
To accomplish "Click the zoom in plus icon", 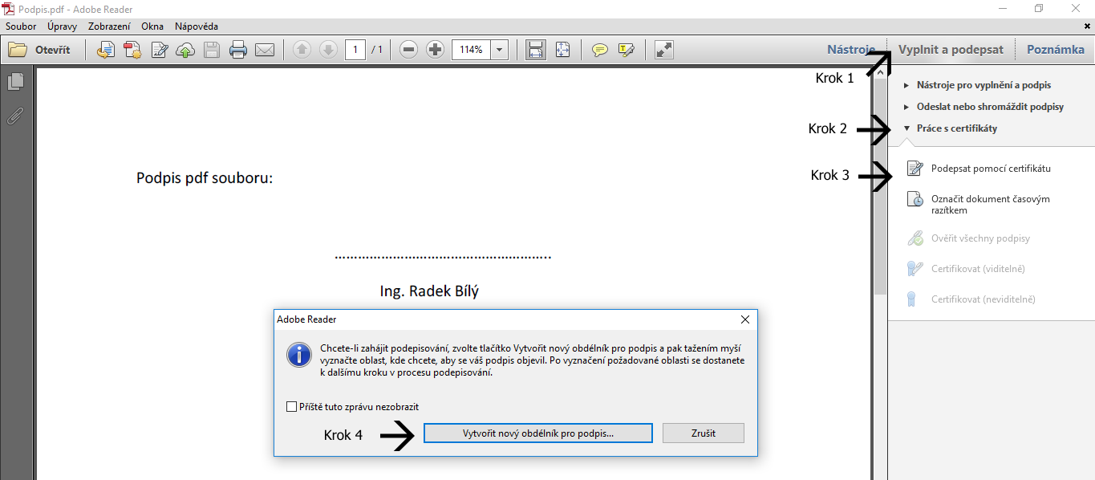I will click(435, 50).
